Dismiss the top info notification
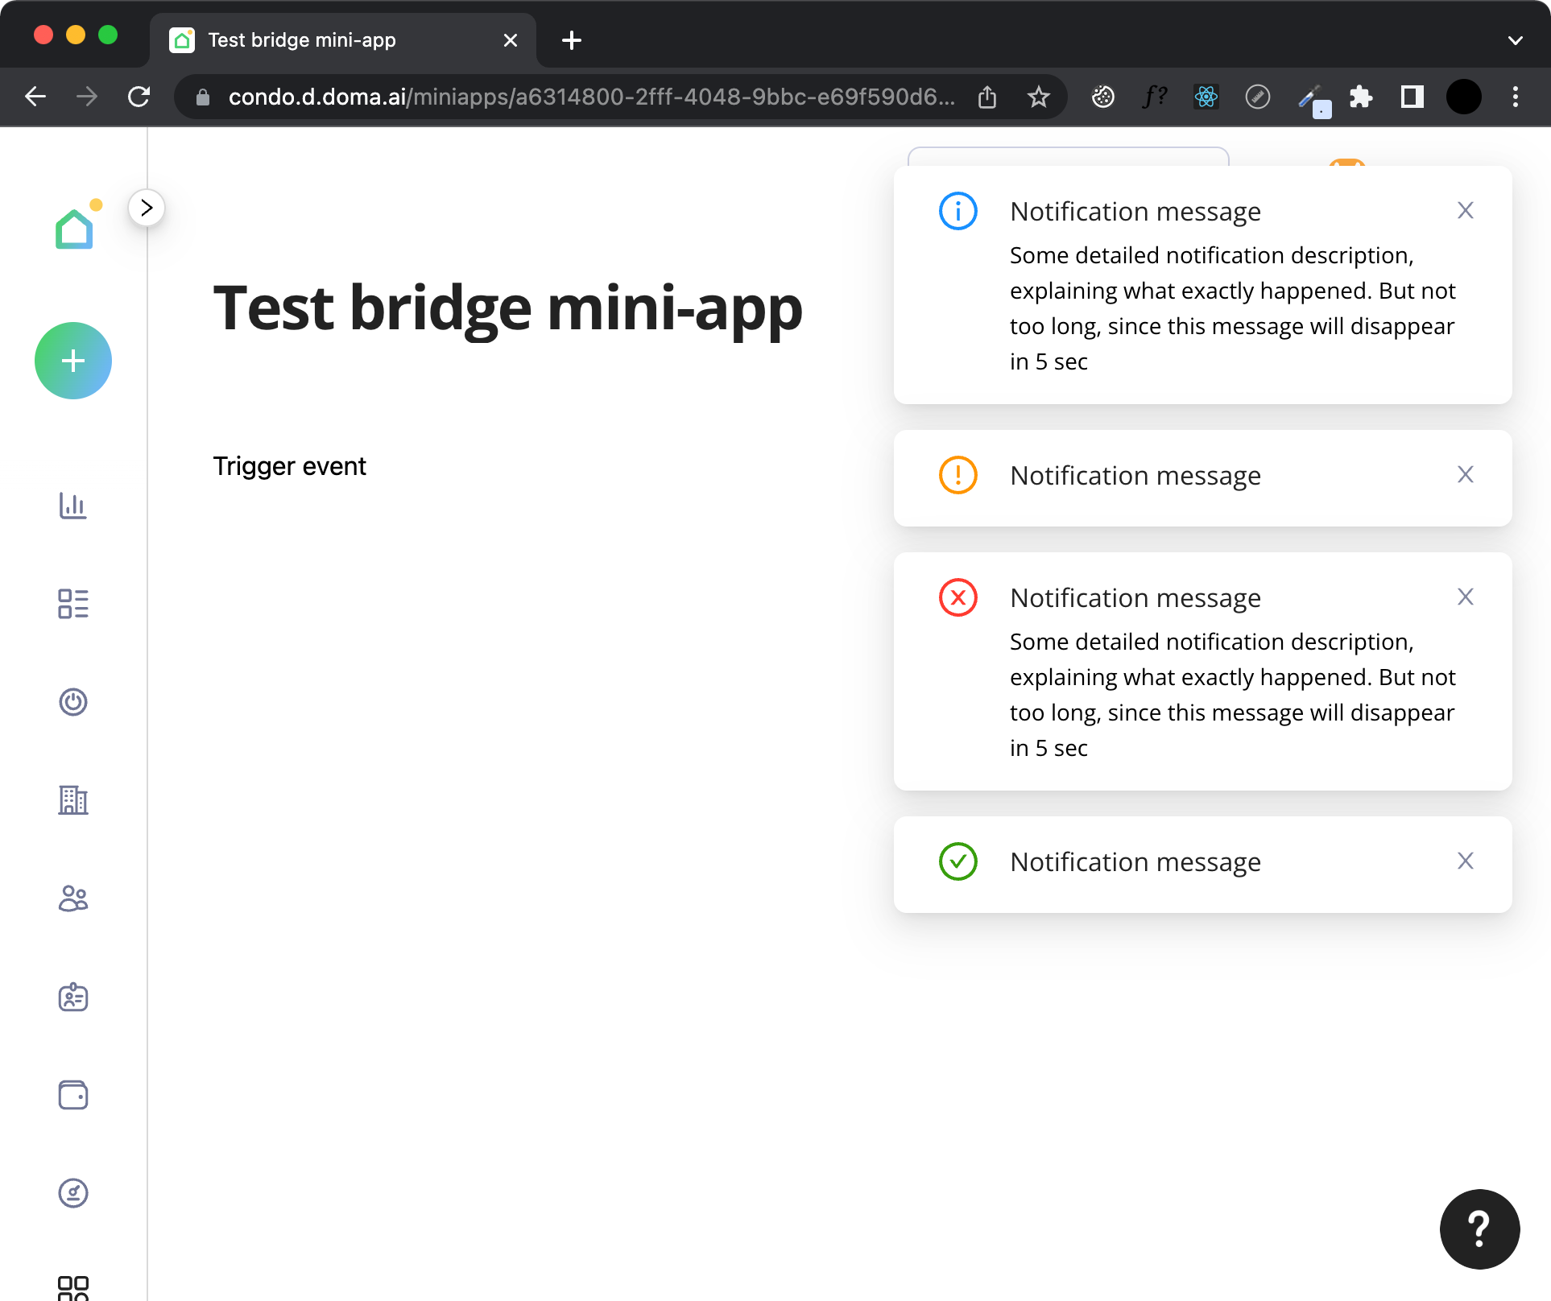This screenshot has width=1551, height=1301. 1465,210
